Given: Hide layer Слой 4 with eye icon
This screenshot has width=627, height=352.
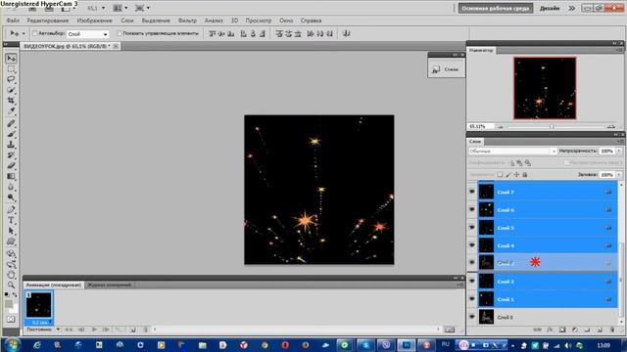Looking at the screenshot, I should 472,245.
